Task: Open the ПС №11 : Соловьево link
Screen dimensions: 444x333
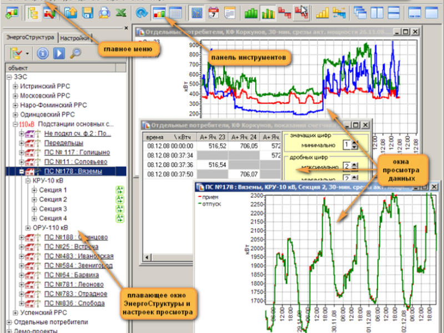Action: tap(76, 162)
